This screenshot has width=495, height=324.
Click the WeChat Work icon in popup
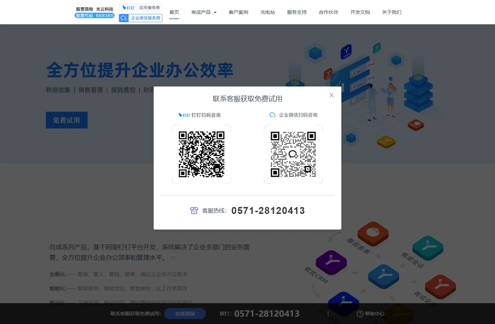click(273, 115)
